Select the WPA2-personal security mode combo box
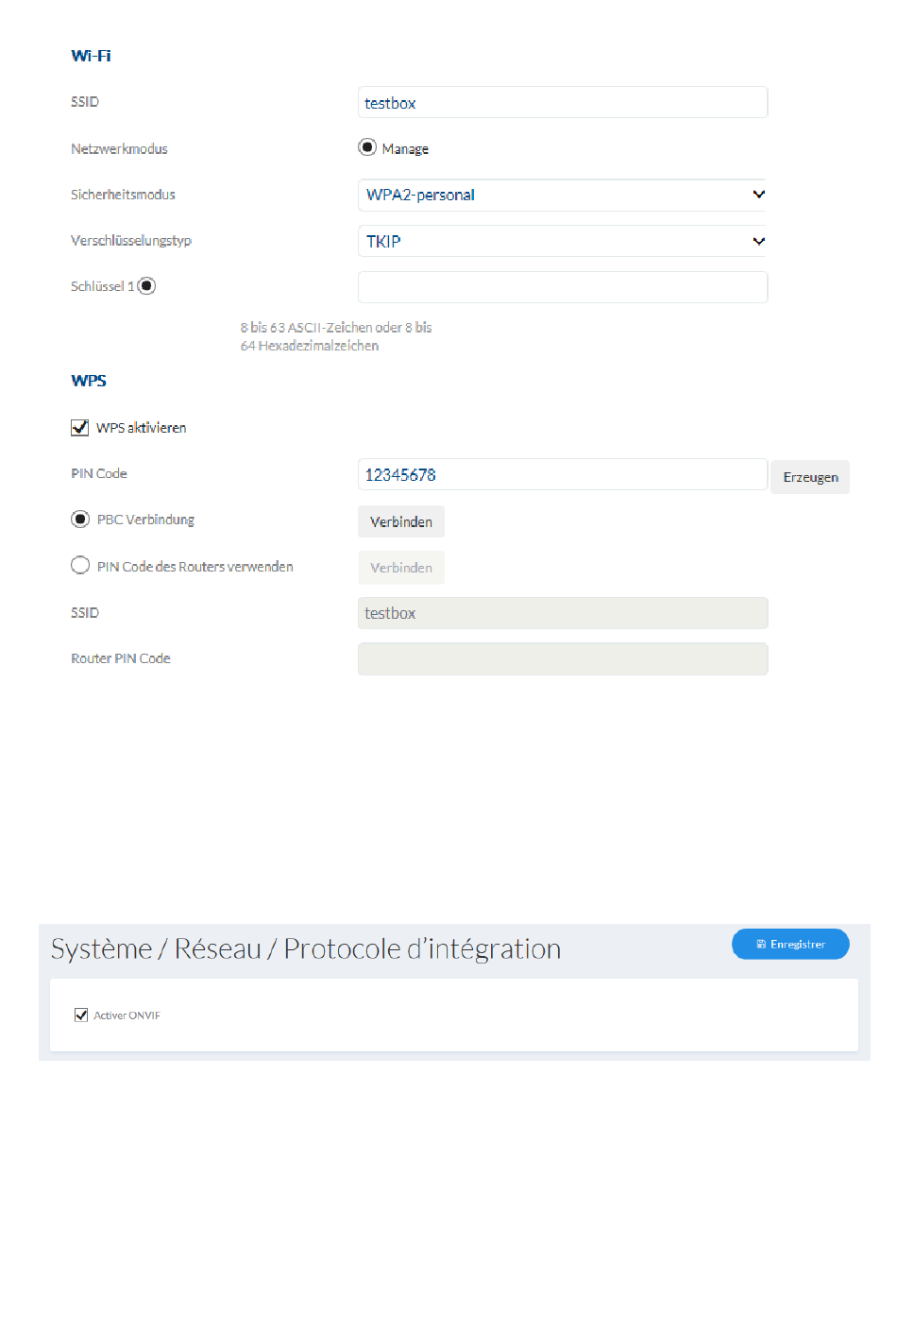This screenshot has width=897, height=1331. [x=562, y=195]
